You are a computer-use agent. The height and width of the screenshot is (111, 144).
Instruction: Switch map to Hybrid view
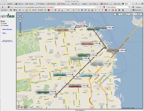coord(131,14)
